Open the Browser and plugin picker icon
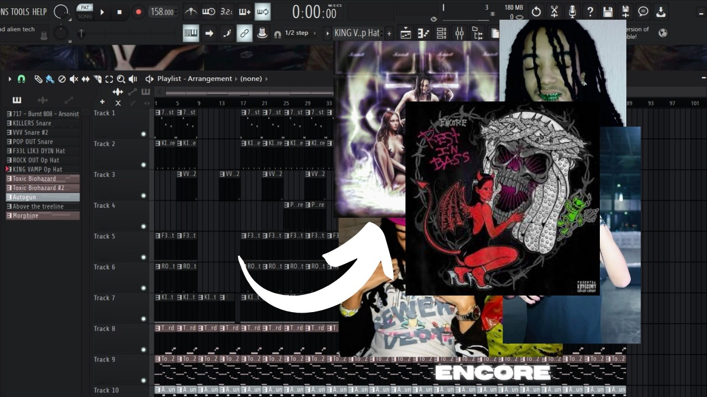The width and height of the screenshot is (707, 397). click(477, 34)
